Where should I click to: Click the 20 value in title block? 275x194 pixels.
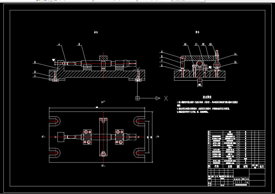(x=247, y=182)
